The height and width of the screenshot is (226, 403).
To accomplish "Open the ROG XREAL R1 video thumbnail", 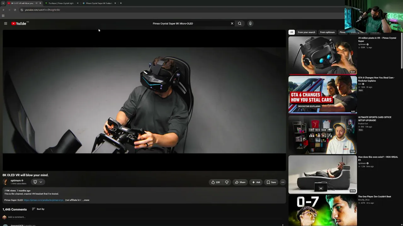I will 322,174.
